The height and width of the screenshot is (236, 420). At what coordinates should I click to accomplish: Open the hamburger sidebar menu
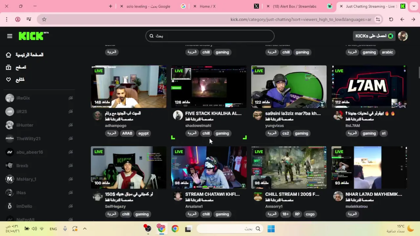click(x=10, y=36)
